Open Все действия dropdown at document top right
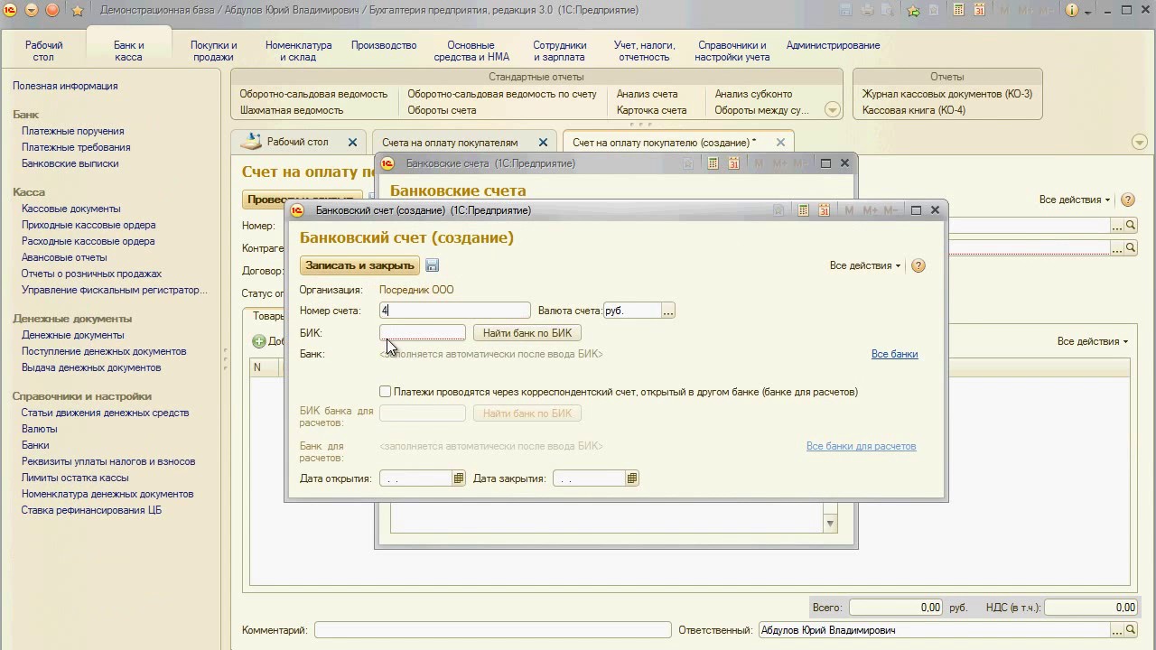This screenshot has width=1156, height=650. point(1075,200)
